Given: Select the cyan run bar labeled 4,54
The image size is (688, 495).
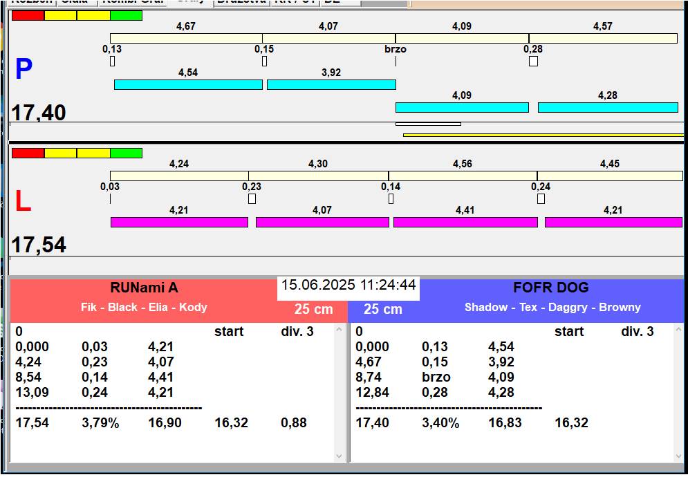Looking at the screenshot, I should (x=188, y=84).
